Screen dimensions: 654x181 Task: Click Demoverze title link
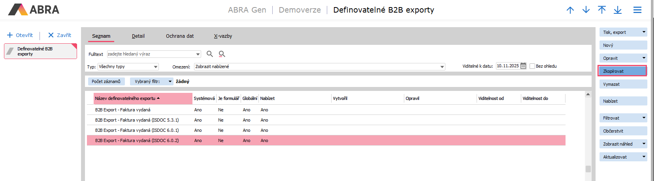(x=300, y=10)
